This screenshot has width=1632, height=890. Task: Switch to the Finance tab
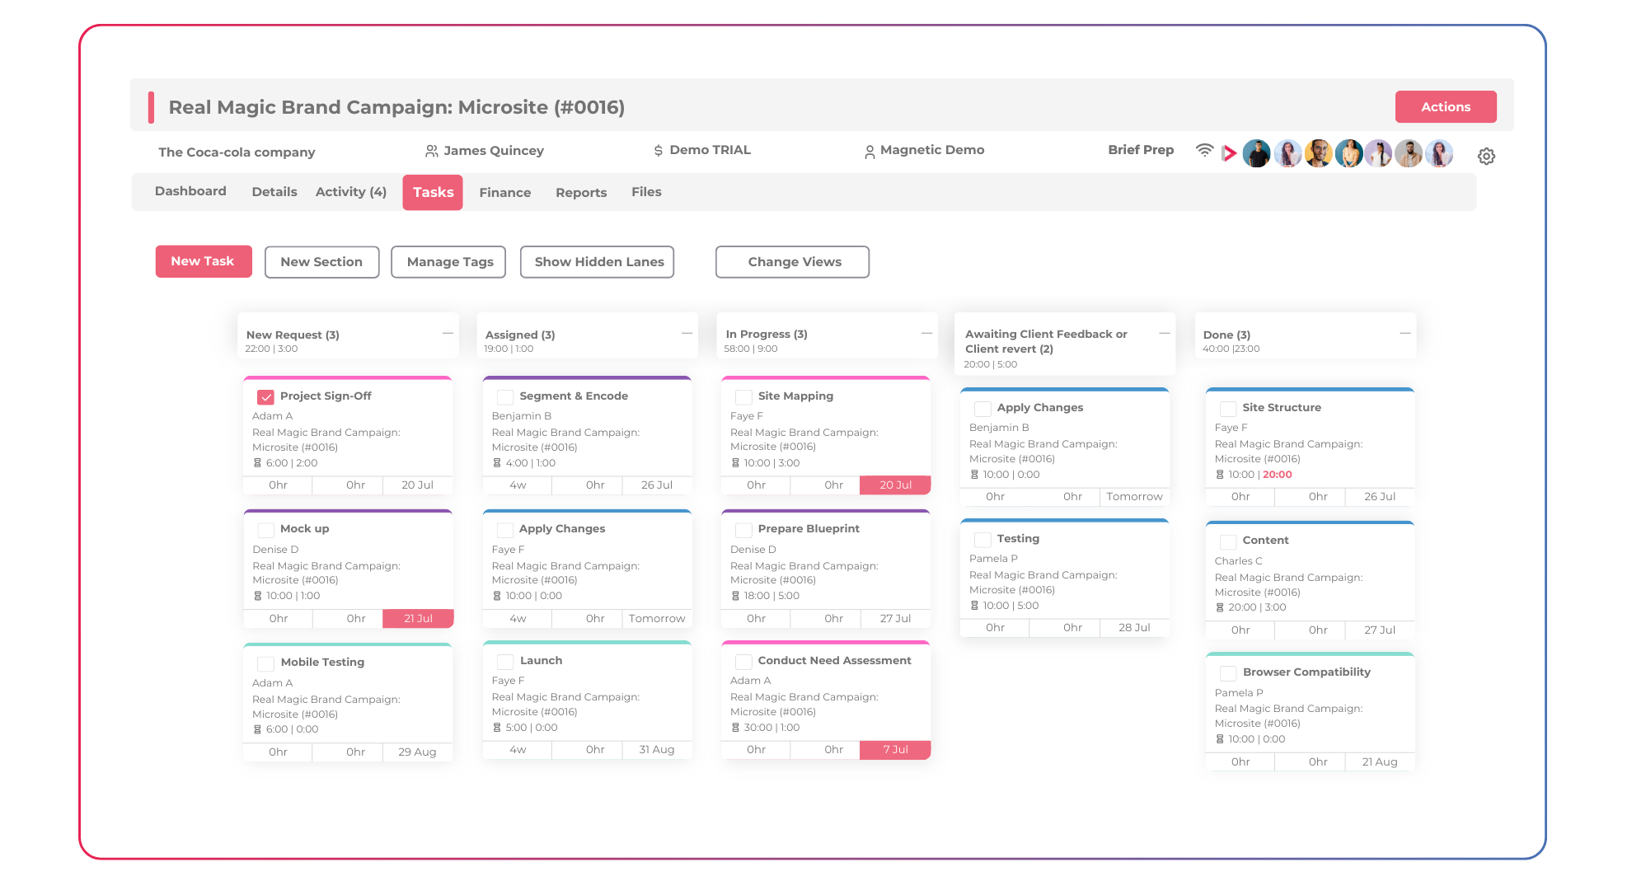coord(504,193)
